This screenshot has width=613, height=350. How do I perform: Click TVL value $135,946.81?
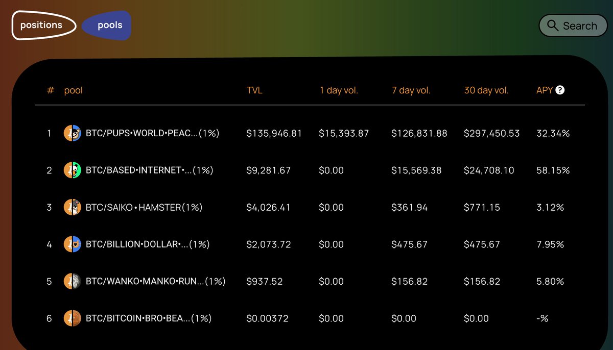274,133
